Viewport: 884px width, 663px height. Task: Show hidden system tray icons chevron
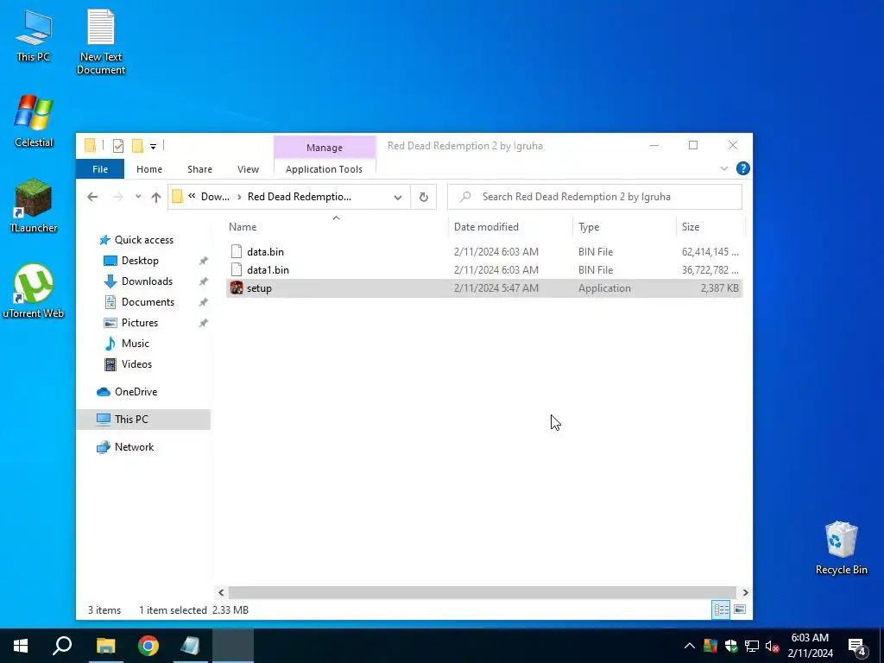click(x=689, y=646)
